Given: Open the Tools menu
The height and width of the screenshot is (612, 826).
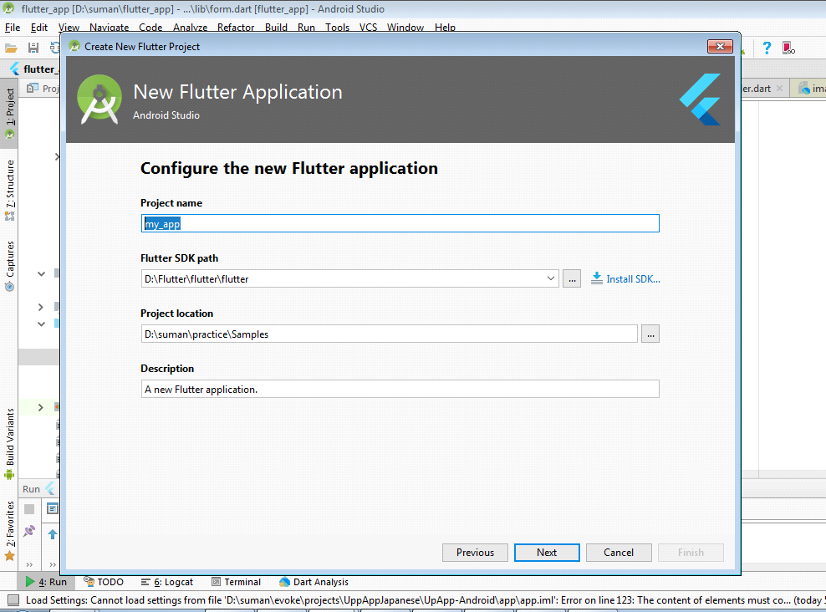Looking at the screenshot, I should pyautogui.click(x=337, y=28).
